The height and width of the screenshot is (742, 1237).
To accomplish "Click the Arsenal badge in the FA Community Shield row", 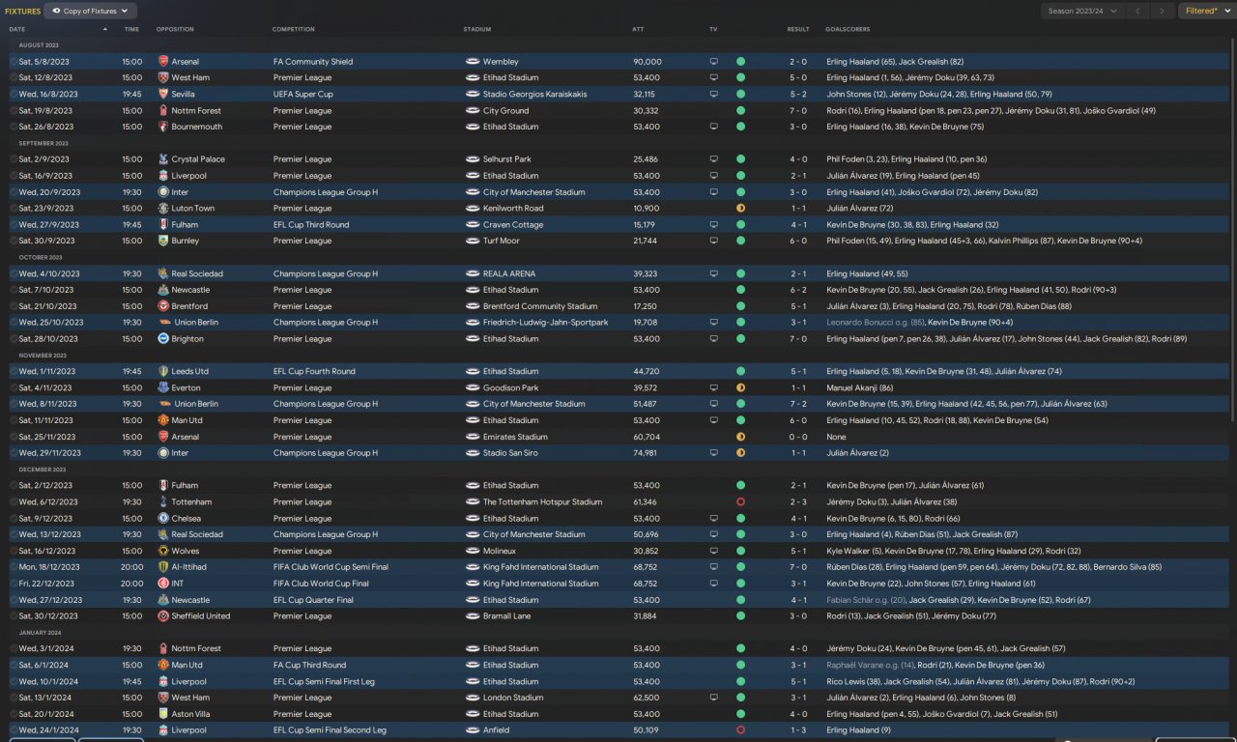I will pos(163,62).
